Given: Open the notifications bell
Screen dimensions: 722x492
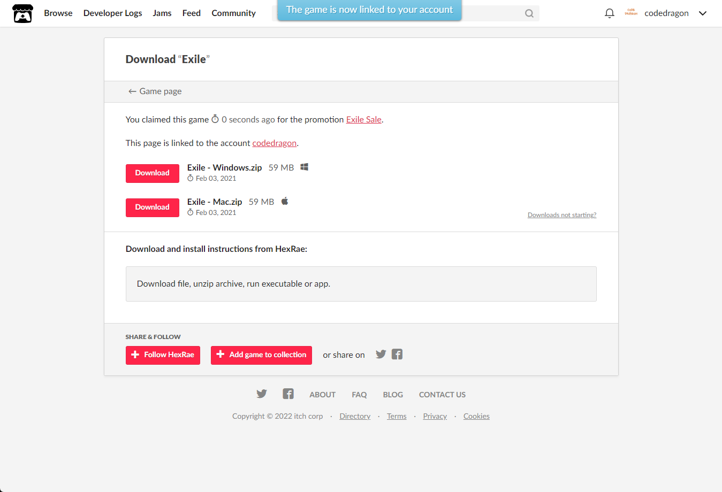Looking at the screenshot, I should (609, 13).
